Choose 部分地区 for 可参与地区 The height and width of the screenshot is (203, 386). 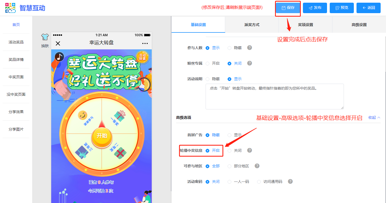click(229, 166)
